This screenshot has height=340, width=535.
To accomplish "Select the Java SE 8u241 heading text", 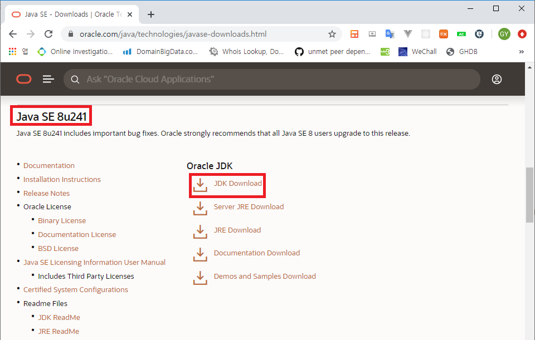I will click(x=51, y=116).
